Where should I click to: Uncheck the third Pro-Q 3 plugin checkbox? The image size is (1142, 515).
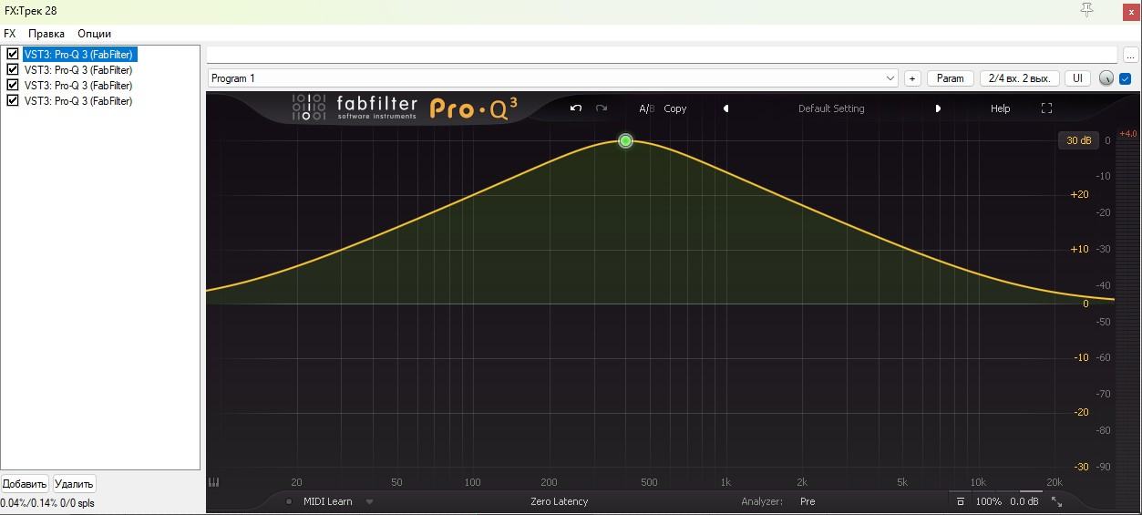(x=13, y=86)
